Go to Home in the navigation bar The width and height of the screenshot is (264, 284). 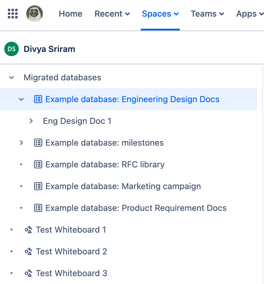[x=71, y=14]
